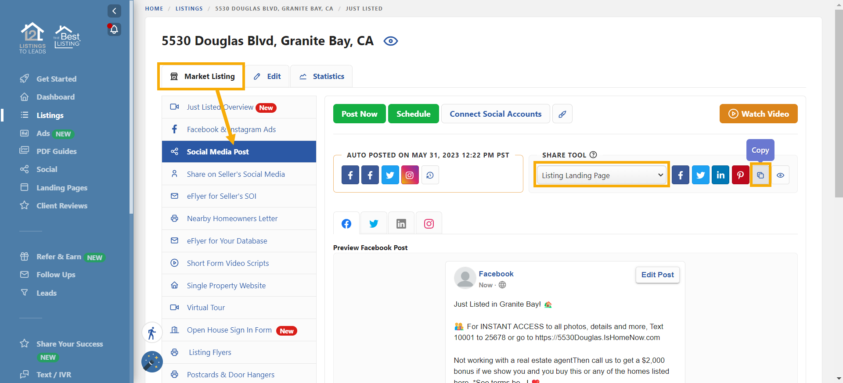Click the preview eye icon in Share Tool
The height and width of the screenshot is (383, 843).
tap(780, 175)
